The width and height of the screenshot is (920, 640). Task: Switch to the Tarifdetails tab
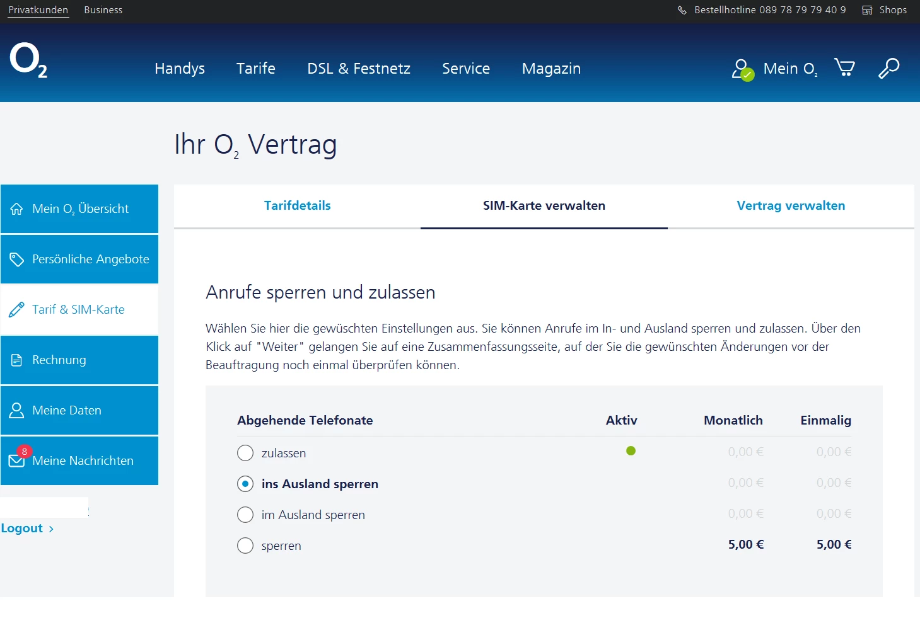coord(297,206)
